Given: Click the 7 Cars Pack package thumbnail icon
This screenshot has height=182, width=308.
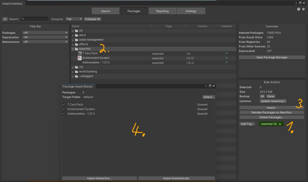Looking at the screenshot, I should pos(79,53).
